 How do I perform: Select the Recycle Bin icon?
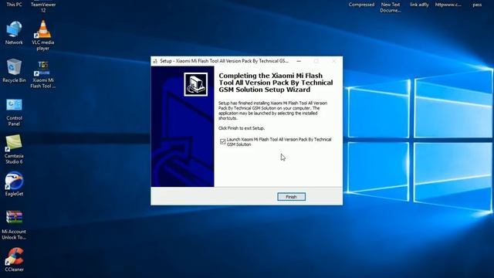(14, 70)
